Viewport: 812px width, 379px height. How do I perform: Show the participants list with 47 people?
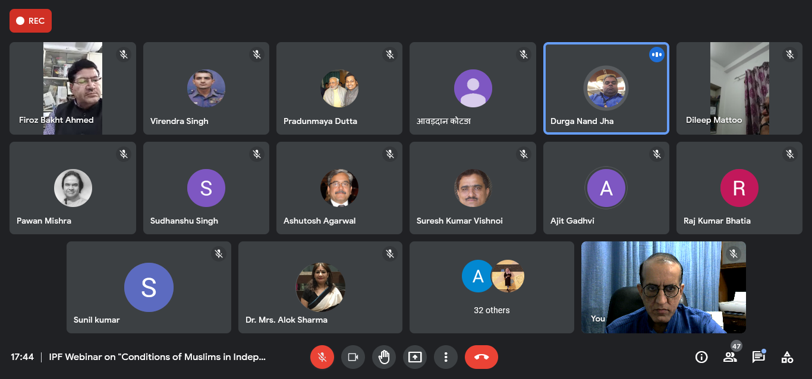click(x=730, y=357)
